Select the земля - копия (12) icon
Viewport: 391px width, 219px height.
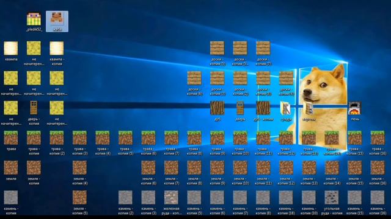click(286, 167)
